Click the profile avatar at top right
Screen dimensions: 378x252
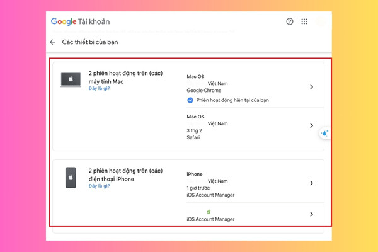pyautogui.click(x=321, y=21)
